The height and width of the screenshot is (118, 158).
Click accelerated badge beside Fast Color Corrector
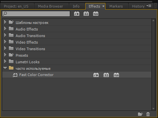pos(96,75)
